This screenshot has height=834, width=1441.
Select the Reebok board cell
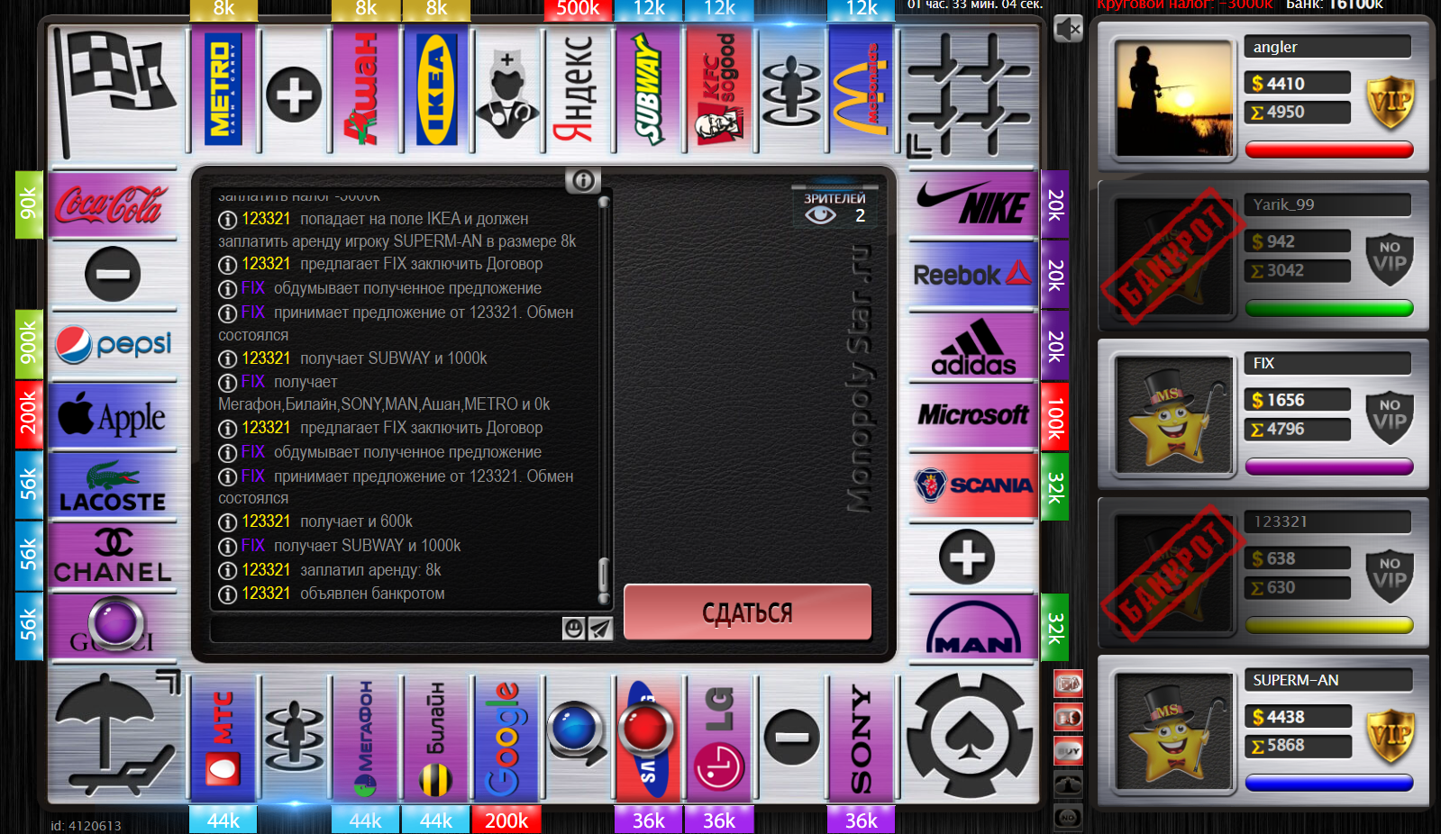[x=972, y=275]
